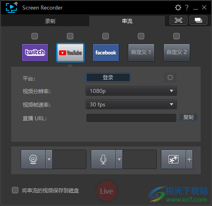Select the Facebook streaming platform
This screenshot has width=212, height=206.
[106, 52]
